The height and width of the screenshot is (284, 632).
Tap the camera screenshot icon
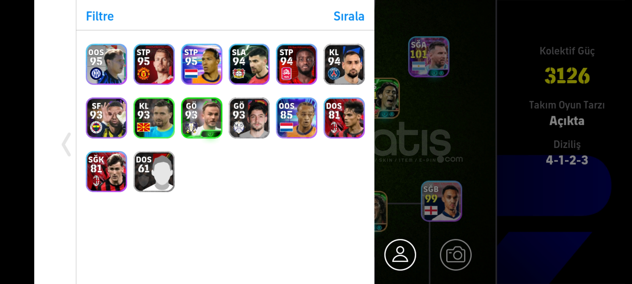point(456,255)
